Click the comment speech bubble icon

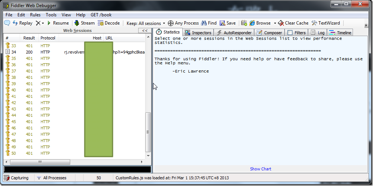[x=7, y=23]
